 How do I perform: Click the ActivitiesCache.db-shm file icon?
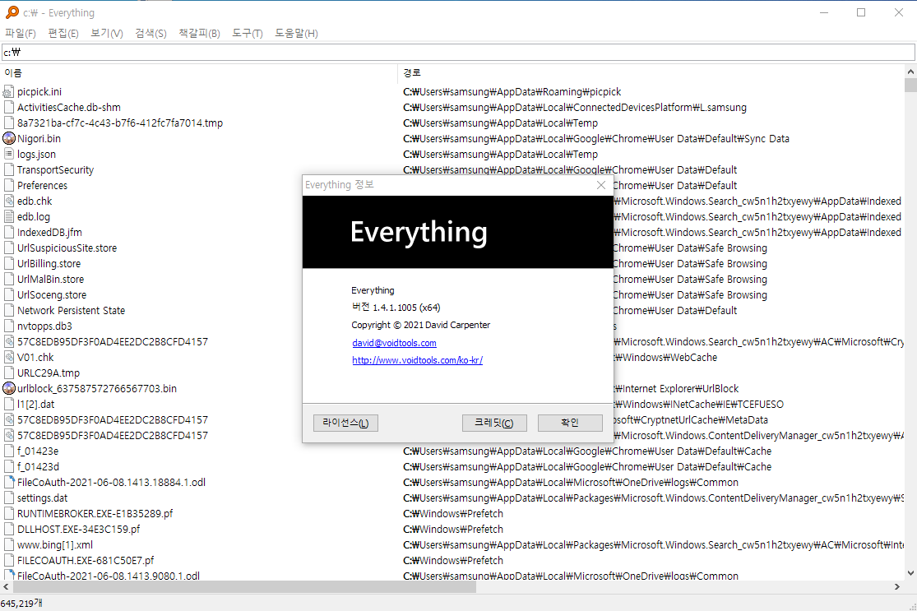point(8,108)
